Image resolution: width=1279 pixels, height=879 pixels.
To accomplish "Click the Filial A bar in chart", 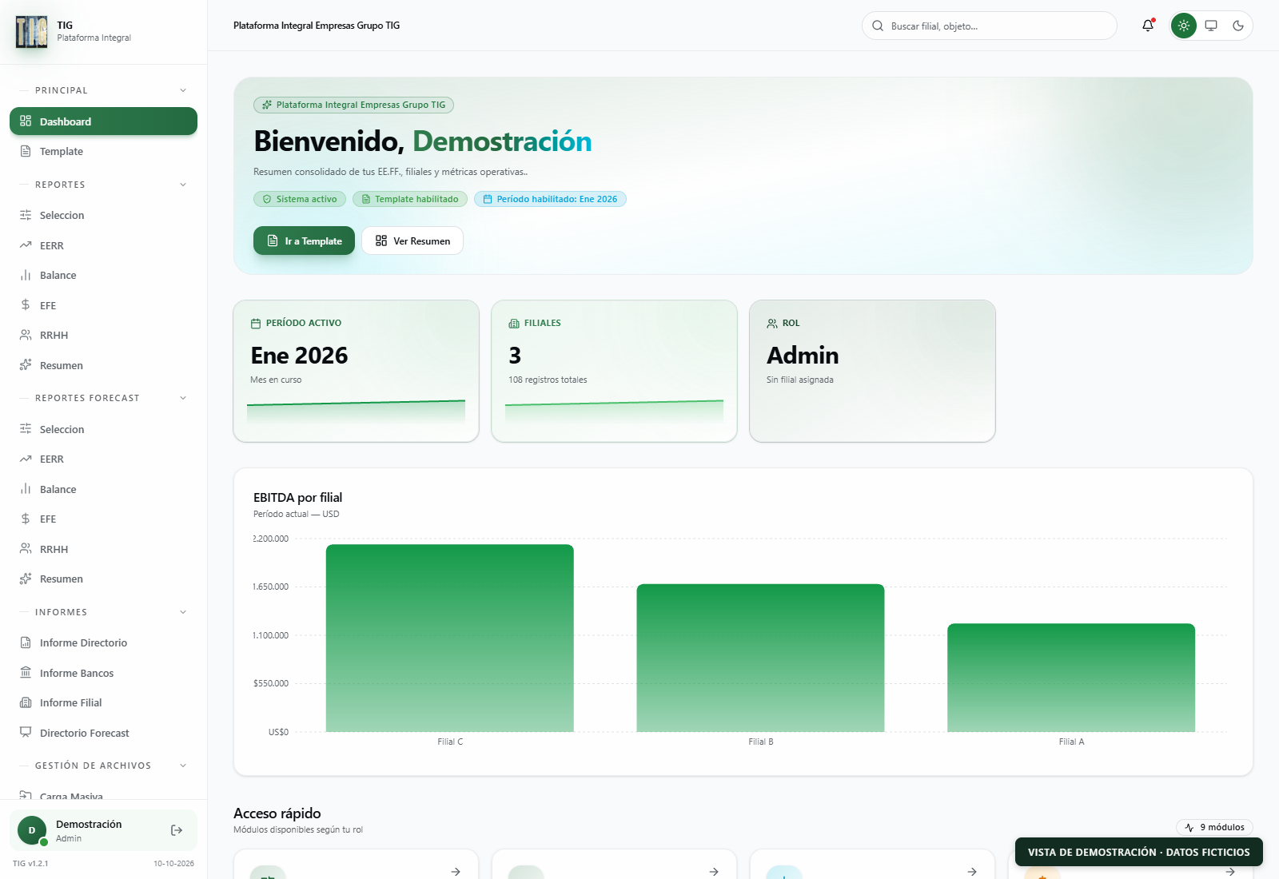I will [1071, 678].
